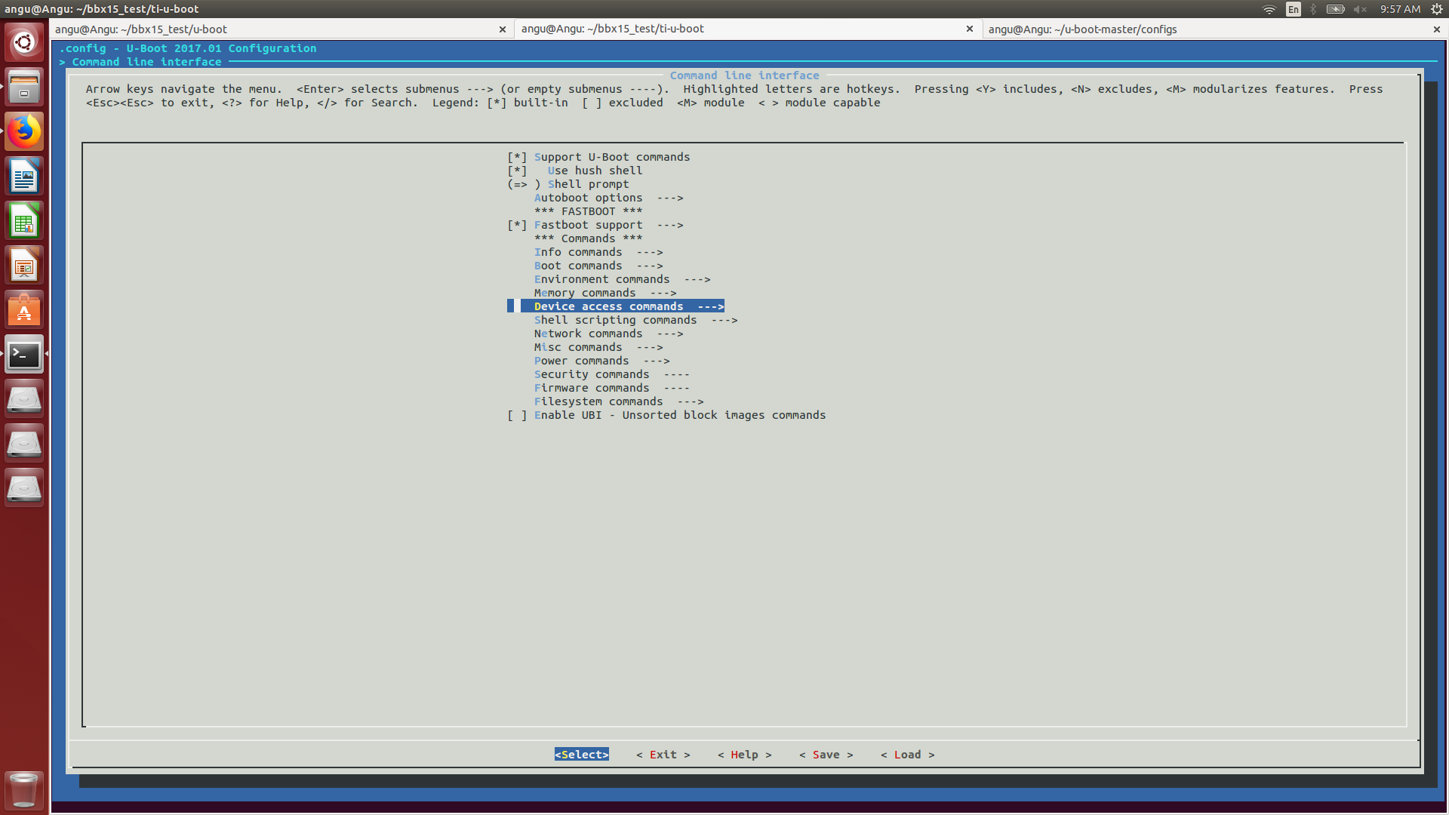Switch to the ~/bbx15_test/ti-u-boot tab
This screenshot has height=815, width=1449.
[747, 29]
